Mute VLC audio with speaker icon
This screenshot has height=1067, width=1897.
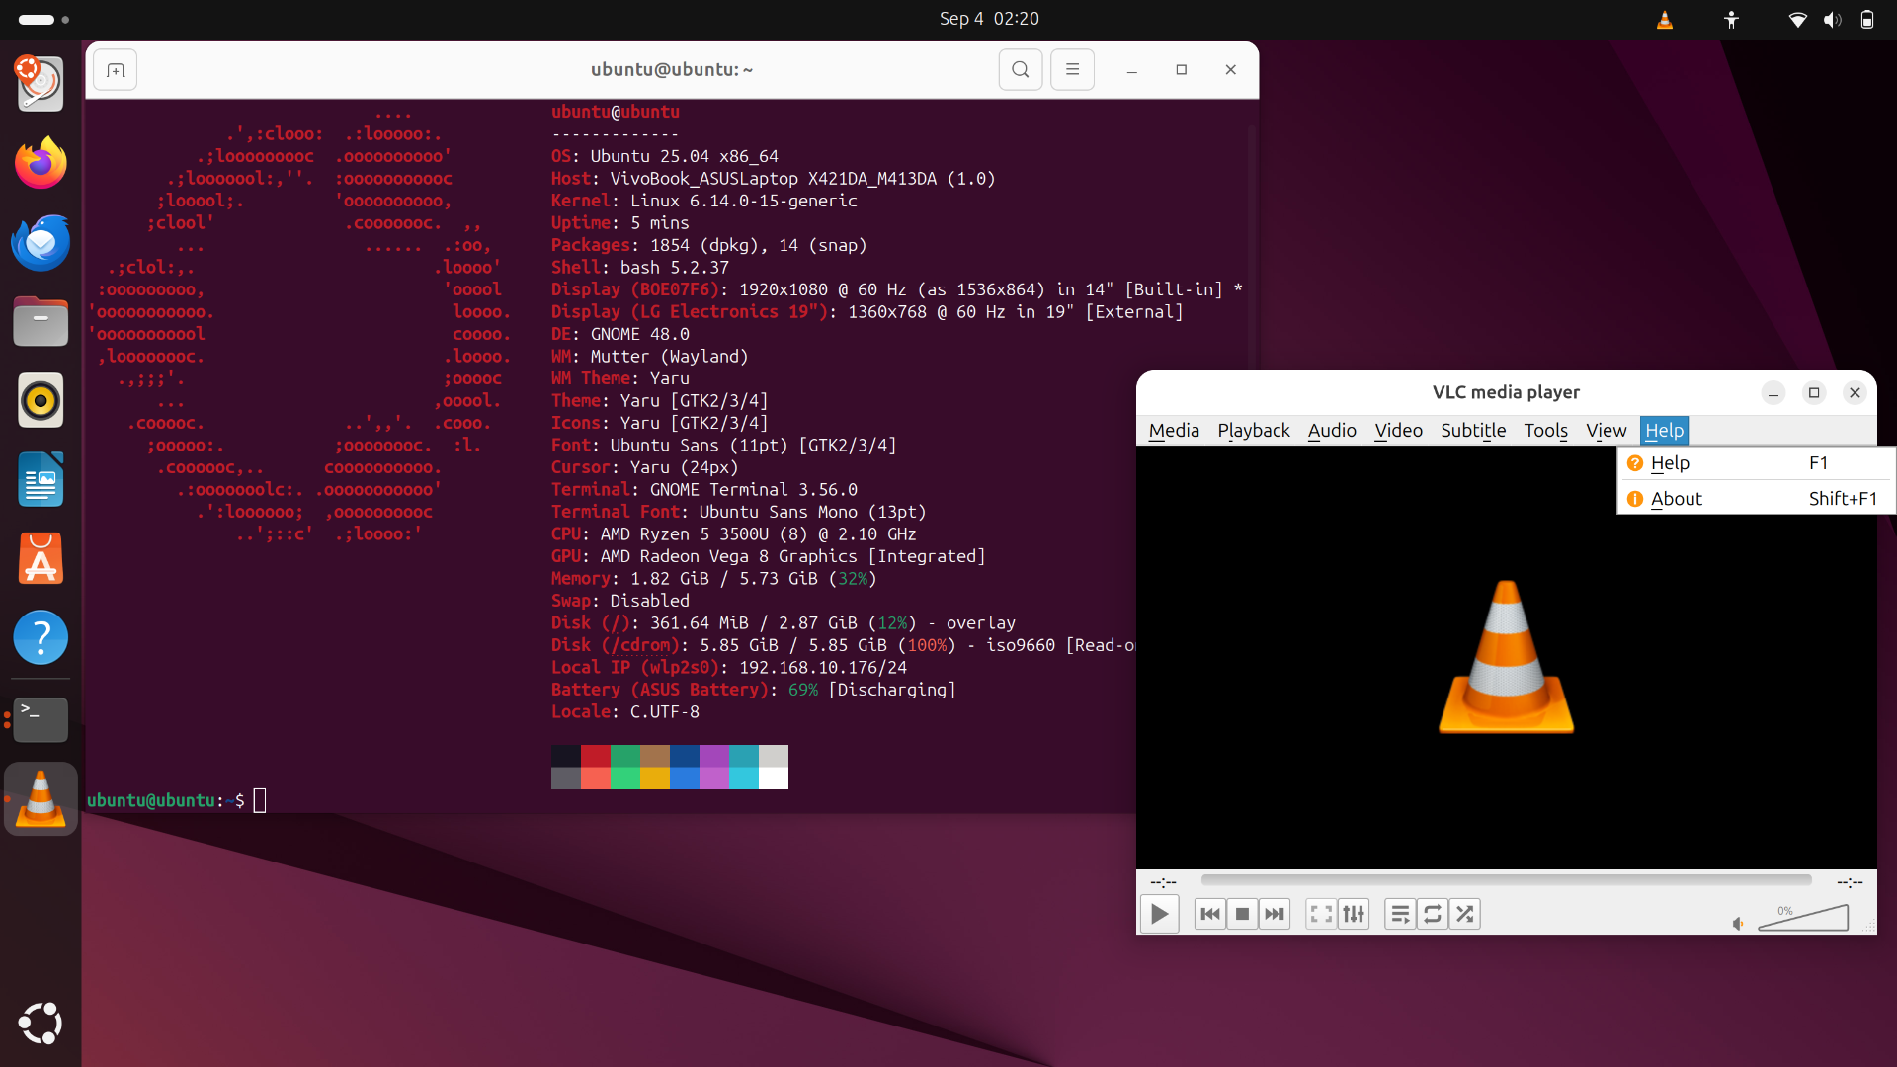coord(1739,924)
